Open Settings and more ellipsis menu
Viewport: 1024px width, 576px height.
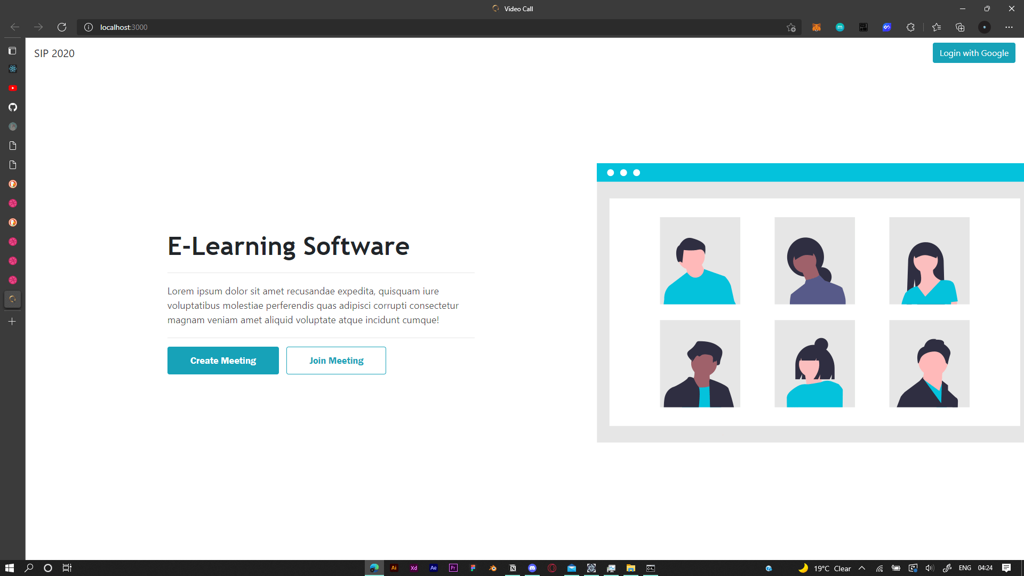pos(1009,27)
